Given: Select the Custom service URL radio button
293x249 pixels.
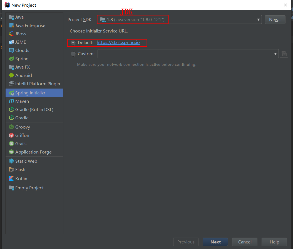Looking at the screenshot, I should 73,54.
